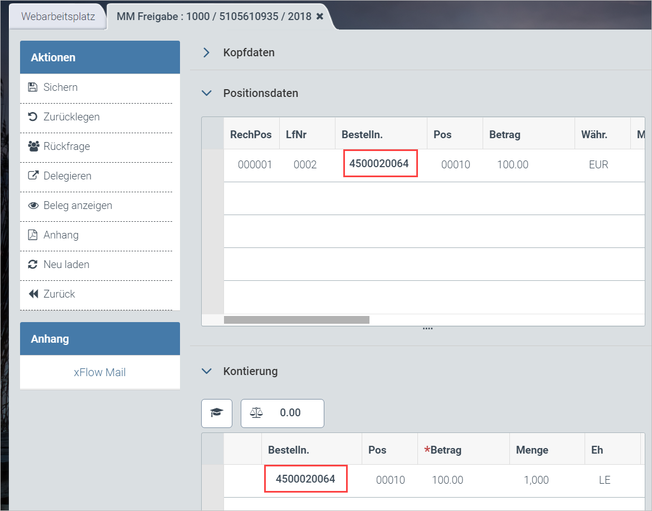Click the Rückfrage people icon
The width and height of the screenshot is (652, 511).
(x=33, y=147)
